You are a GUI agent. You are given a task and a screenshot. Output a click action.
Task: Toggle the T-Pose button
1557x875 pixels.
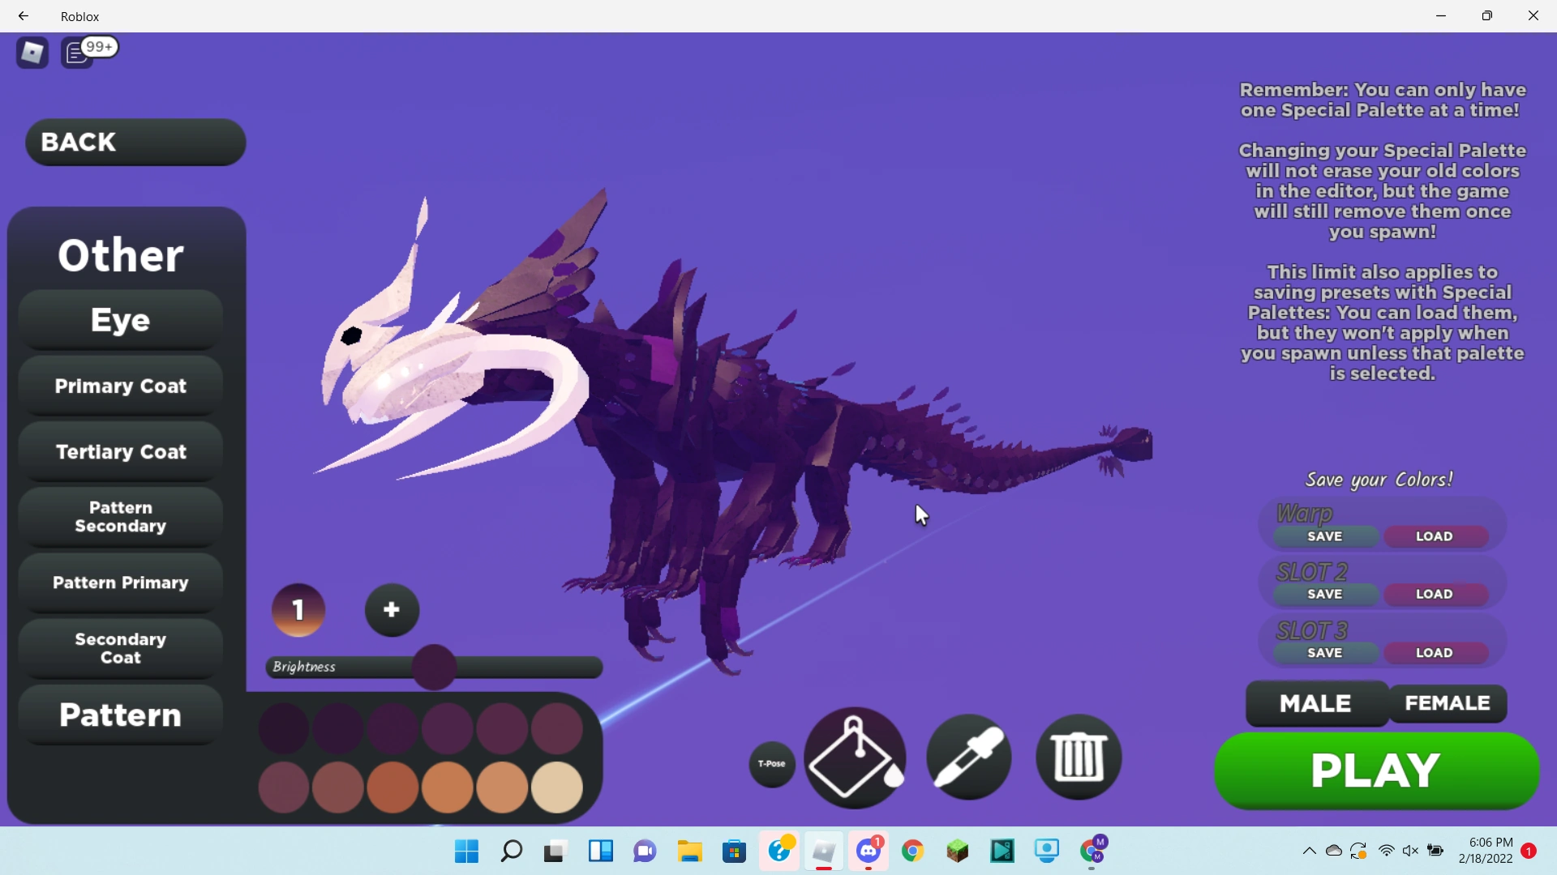click(771, 764)
